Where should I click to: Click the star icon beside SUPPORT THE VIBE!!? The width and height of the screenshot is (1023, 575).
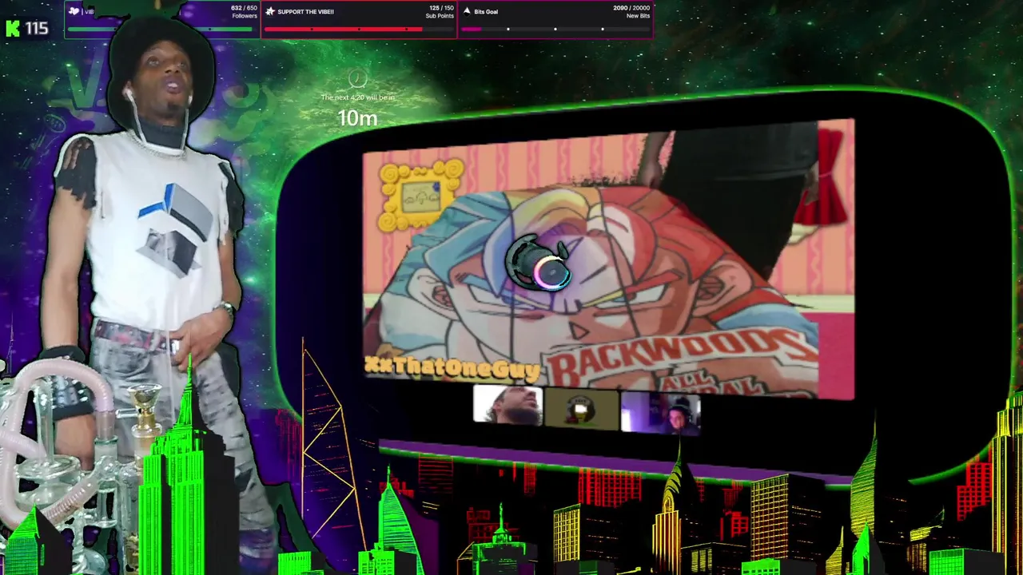coord(270,11)
